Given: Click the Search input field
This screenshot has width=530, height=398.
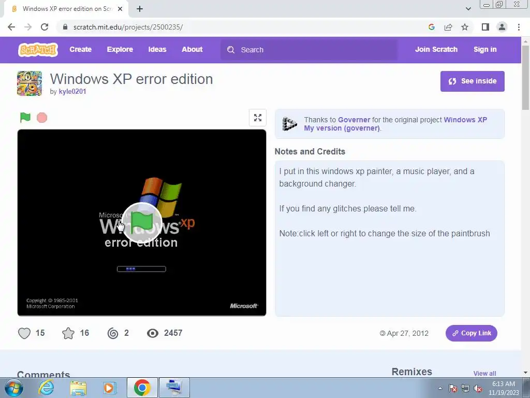Looking at the screenshot, I should (x=309, y=50).
